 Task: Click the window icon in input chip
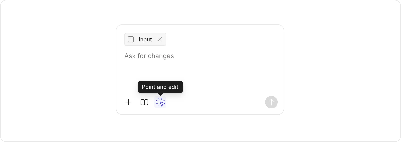click(x=131, y=39)
